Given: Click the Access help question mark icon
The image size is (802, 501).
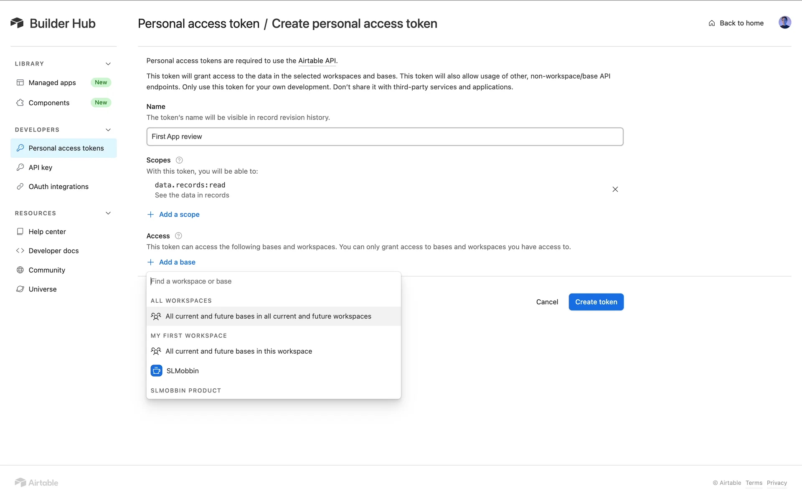Looking at the screenshot, I should click(178, 236).
